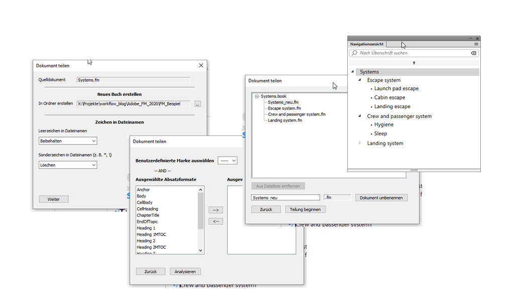The image size is (527, 301).
Task: Click the right arrow to add selected paragraph format
Action: pyautogui.click(x=215, y=211)
